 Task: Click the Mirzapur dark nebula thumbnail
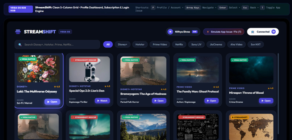tap(251, 70)
